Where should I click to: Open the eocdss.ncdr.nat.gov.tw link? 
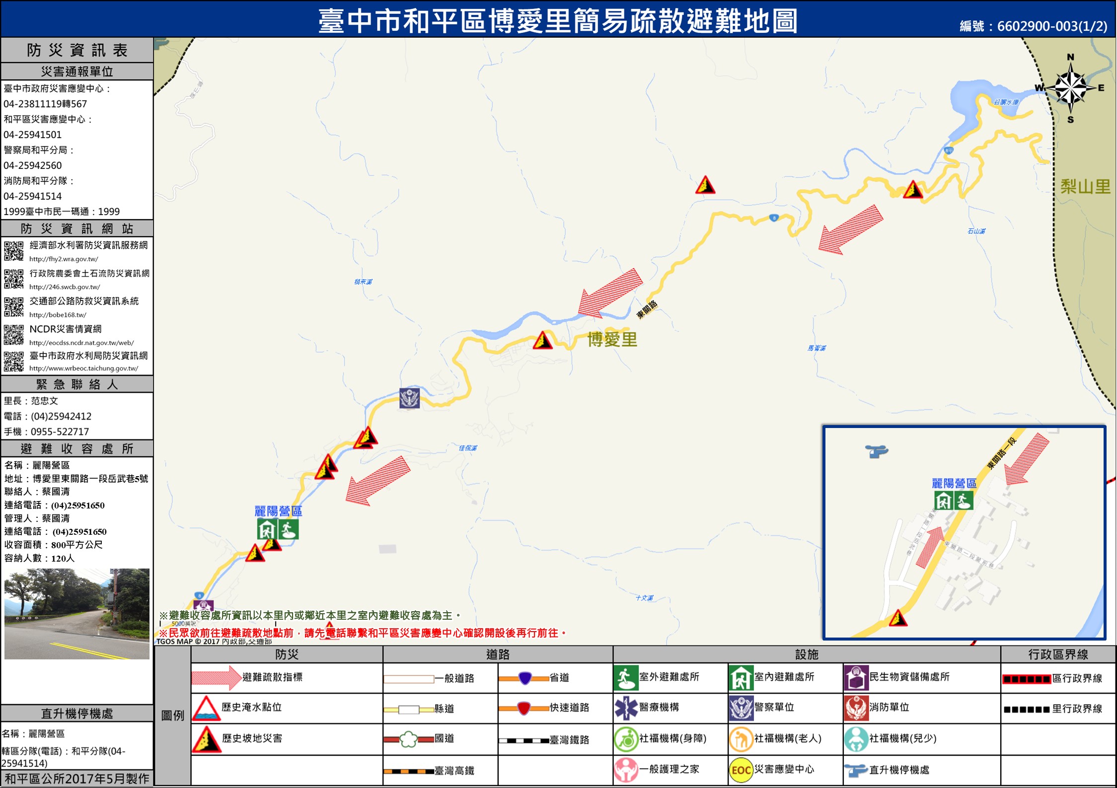click(x=81, y=343)
